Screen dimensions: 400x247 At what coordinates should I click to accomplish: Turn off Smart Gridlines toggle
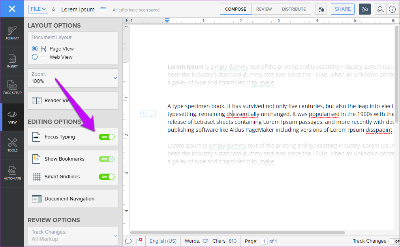tap(107, 177)
